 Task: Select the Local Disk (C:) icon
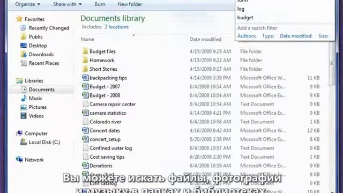click(x=24, y=142)
